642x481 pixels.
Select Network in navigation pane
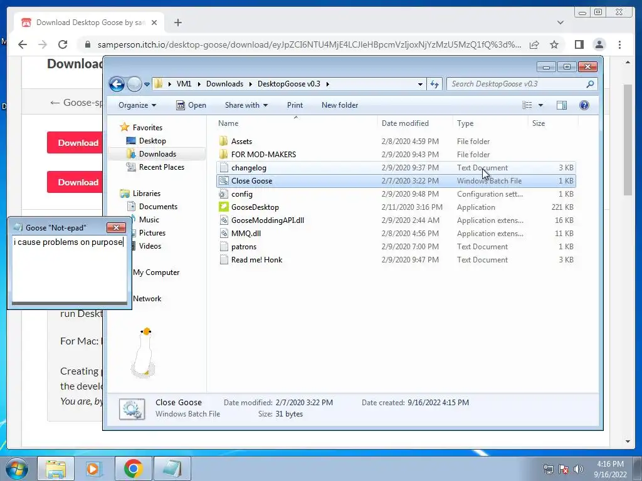147,299
